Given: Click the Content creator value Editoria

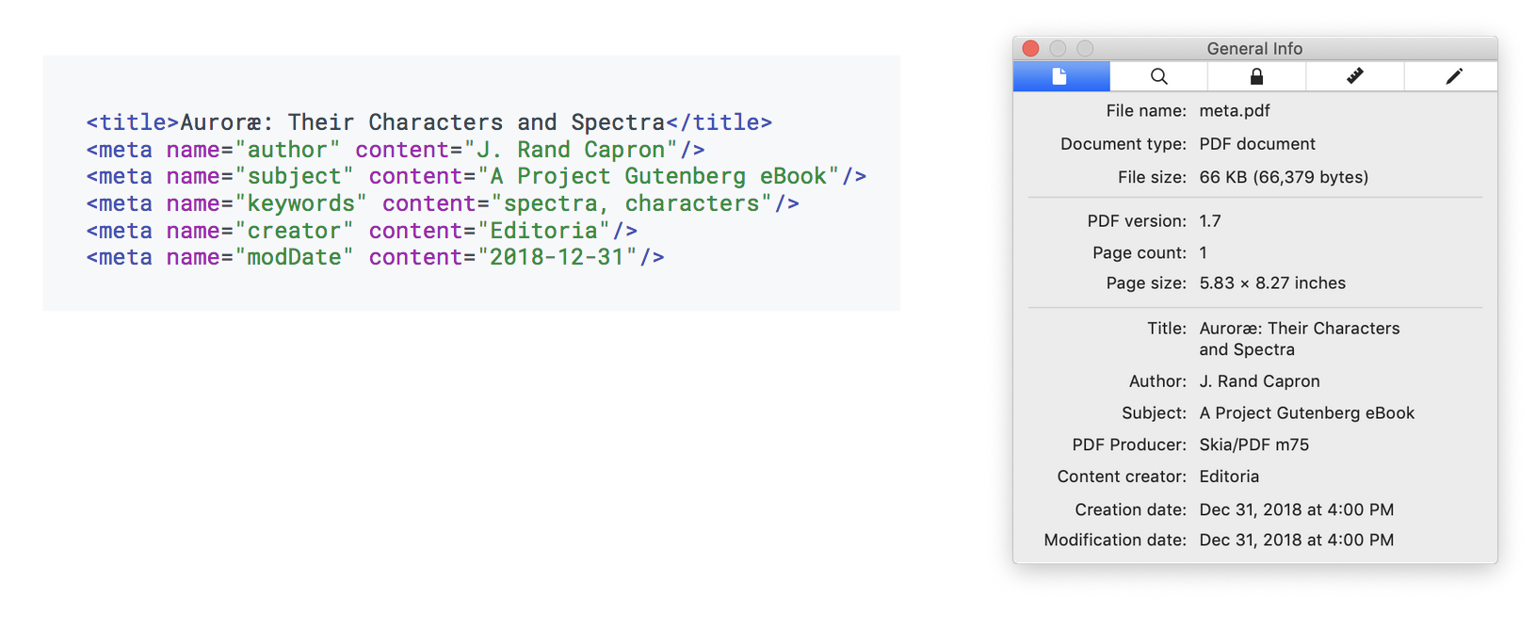Looking at the screenshot, I should (x=1229, y=477).
